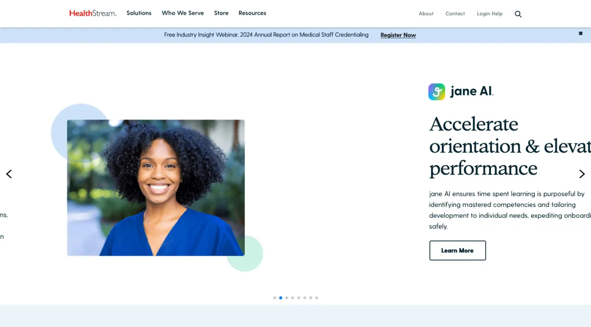
Task: Click the 'jane AI ensures time spent' paragraph
Action: coord(510,210)
